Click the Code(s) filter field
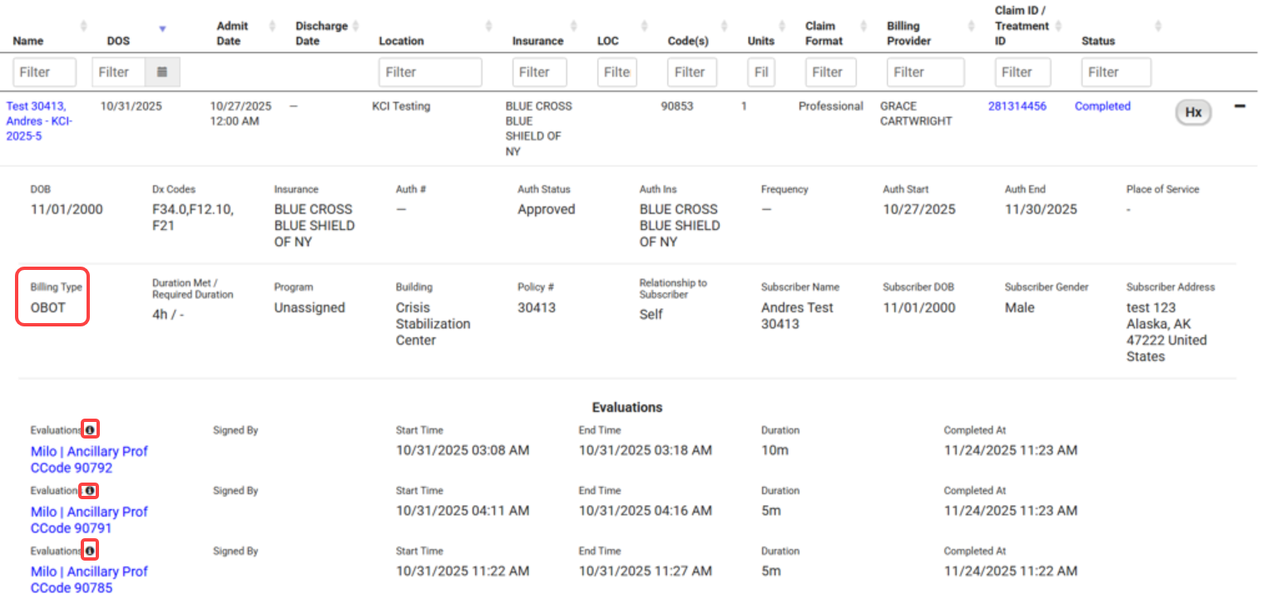1262x603 pixels. pos(691,72)
